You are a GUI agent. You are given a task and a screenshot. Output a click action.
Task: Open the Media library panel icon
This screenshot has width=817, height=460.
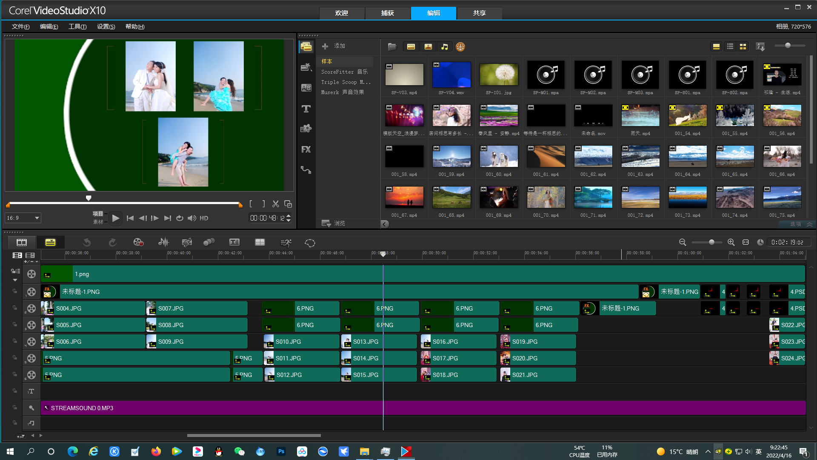(x=306, y=46)
